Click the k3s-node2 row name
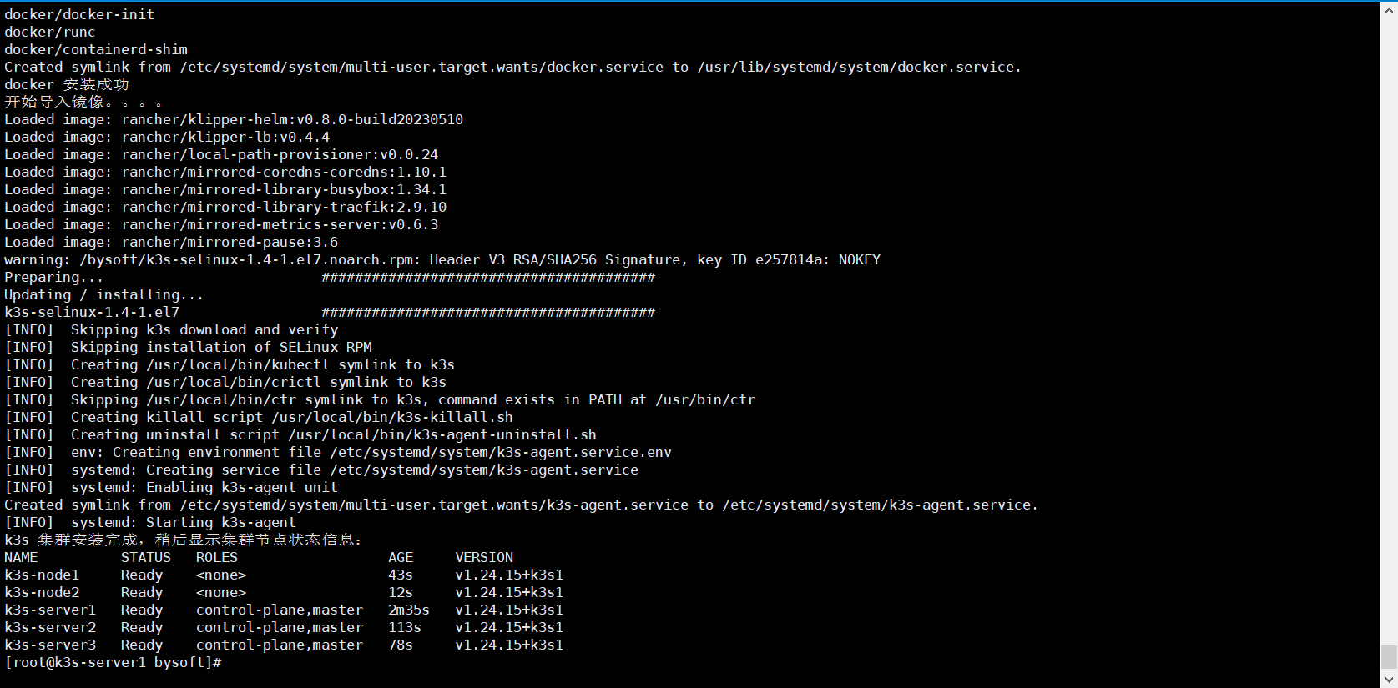This screenshot has height=688, width=1398. [x=42, y=592]
